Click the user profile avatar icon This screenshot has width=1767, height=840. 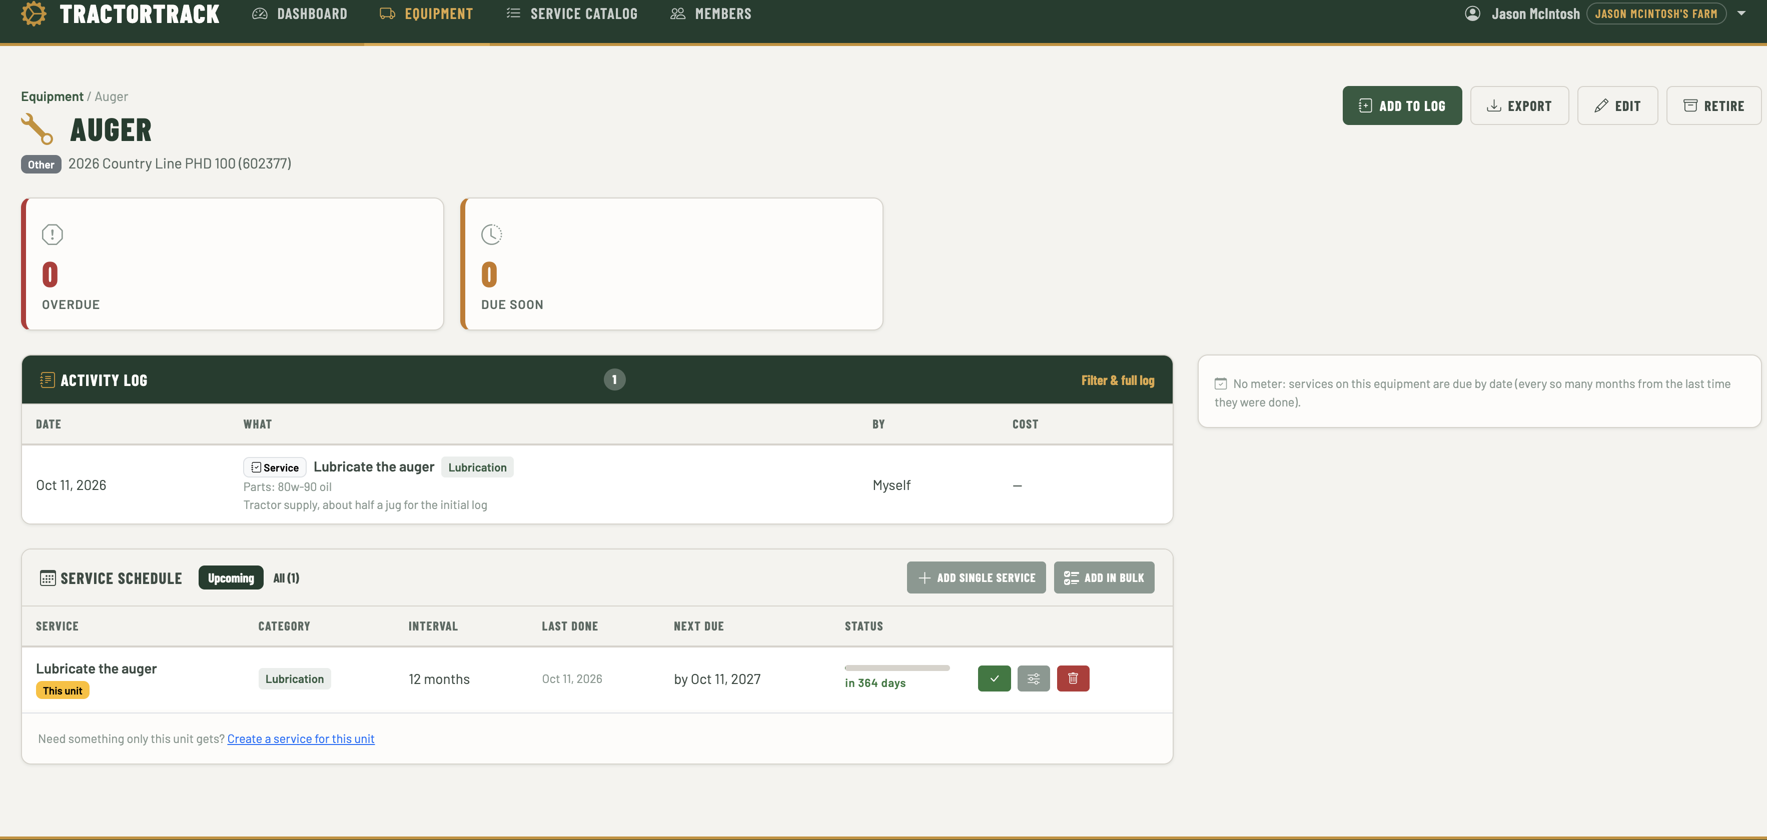1472,13
